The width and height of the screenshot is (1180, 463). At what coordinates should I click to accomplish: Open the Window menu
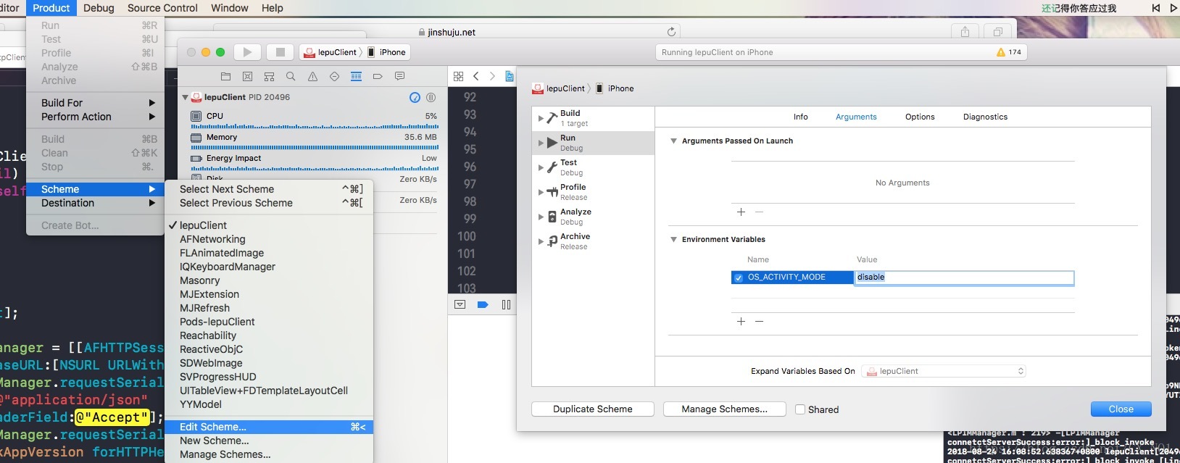coord(229,8)
